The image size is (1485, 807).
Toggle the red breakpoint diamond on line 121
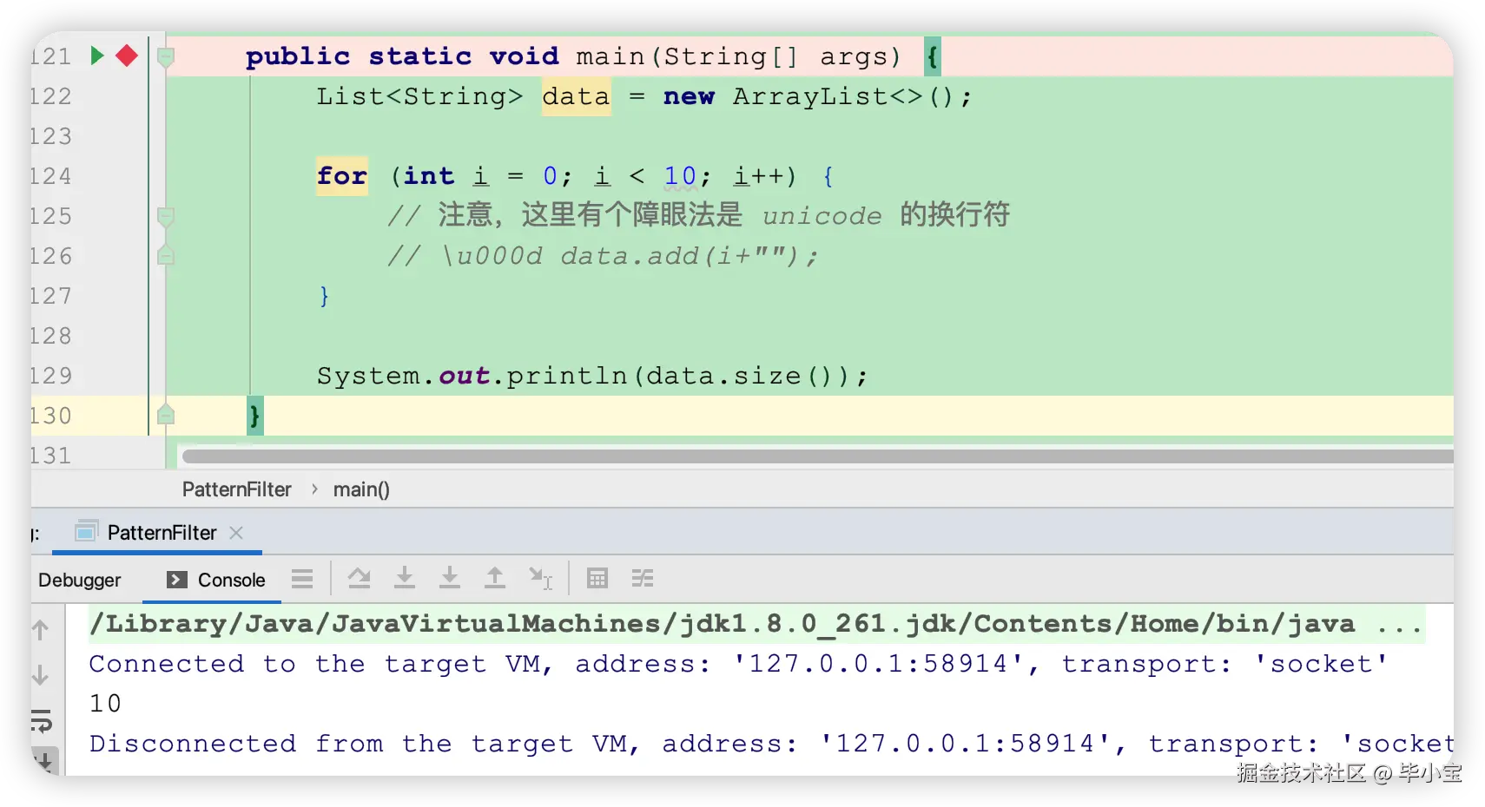(127, 56)
